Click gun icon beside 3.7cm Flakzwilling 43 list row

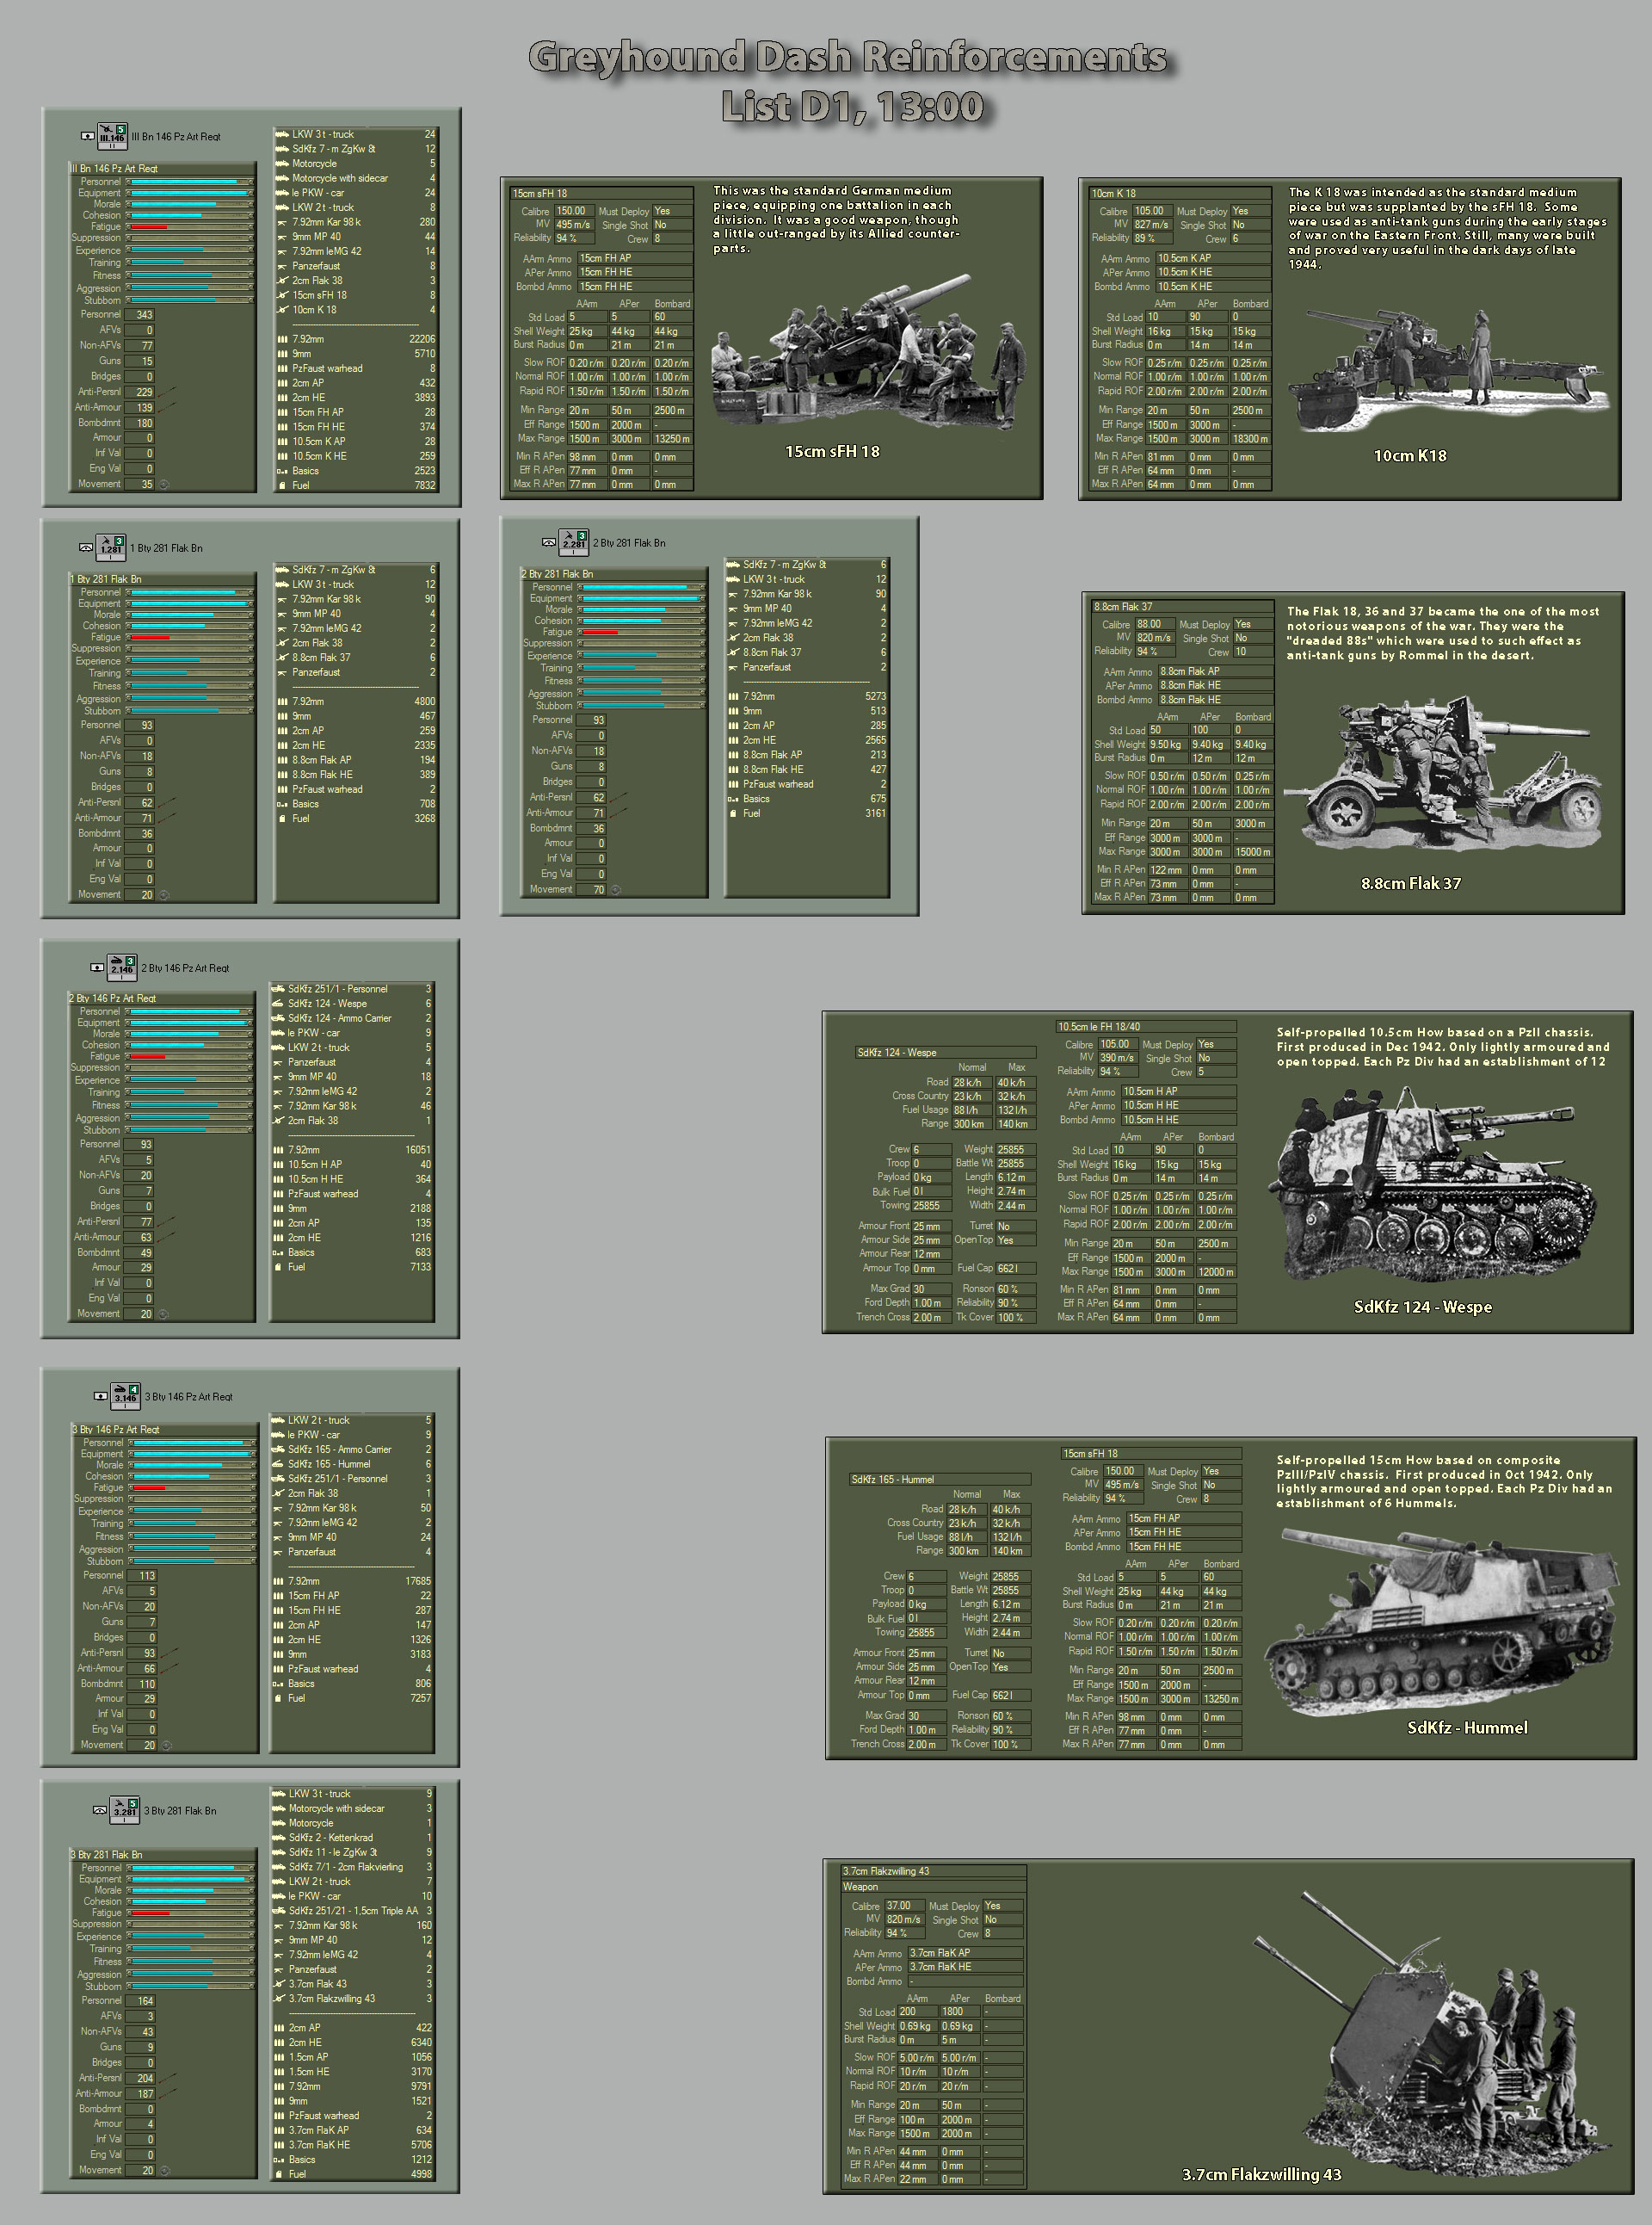(x=280, y=1999)
